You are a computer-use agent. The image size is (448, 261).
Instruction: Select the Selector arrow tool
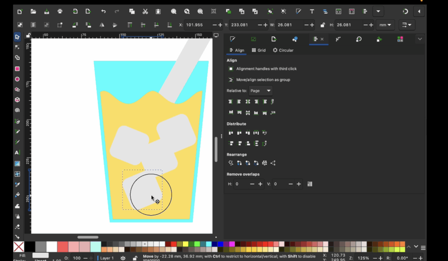click(17, 37)
